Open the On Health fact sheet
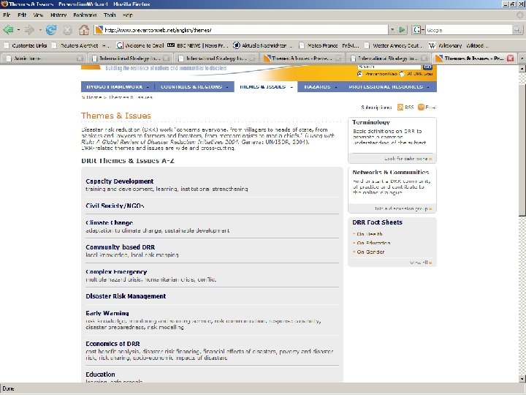Screen dimensions: 526x395 pyautogui.click(x=370, y=234)
